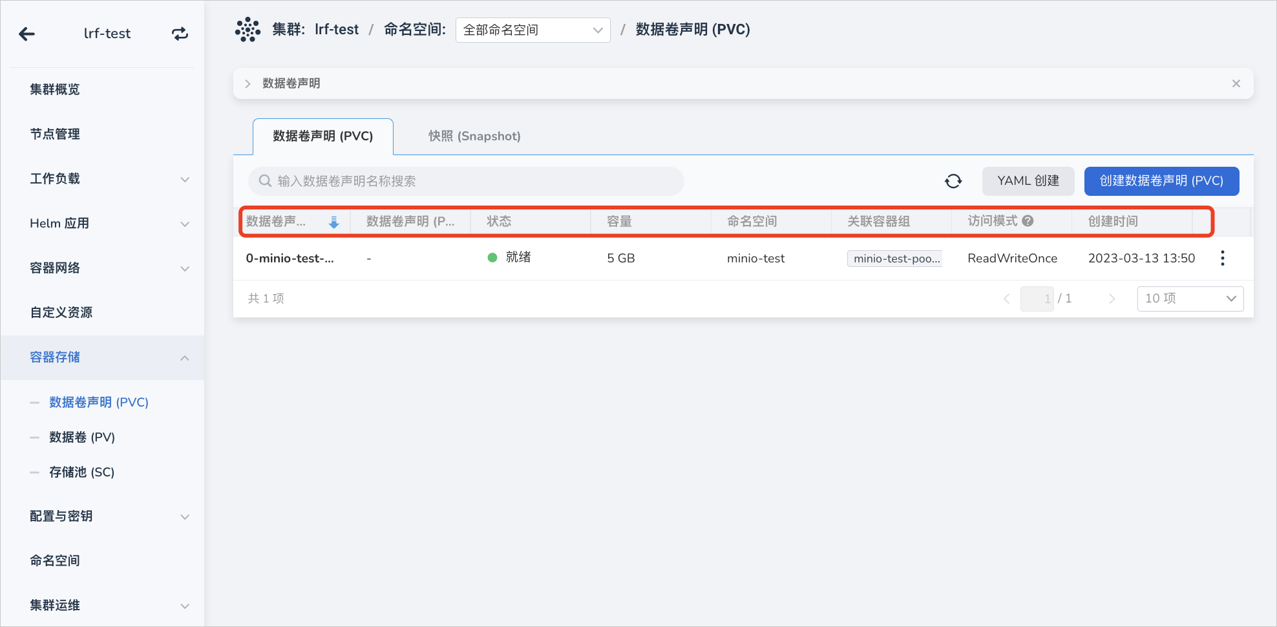Viewport: 1277px width, 627px height.
Task: Open the namespace dropdown 全部命名空间
Action: tap(533, 30)
